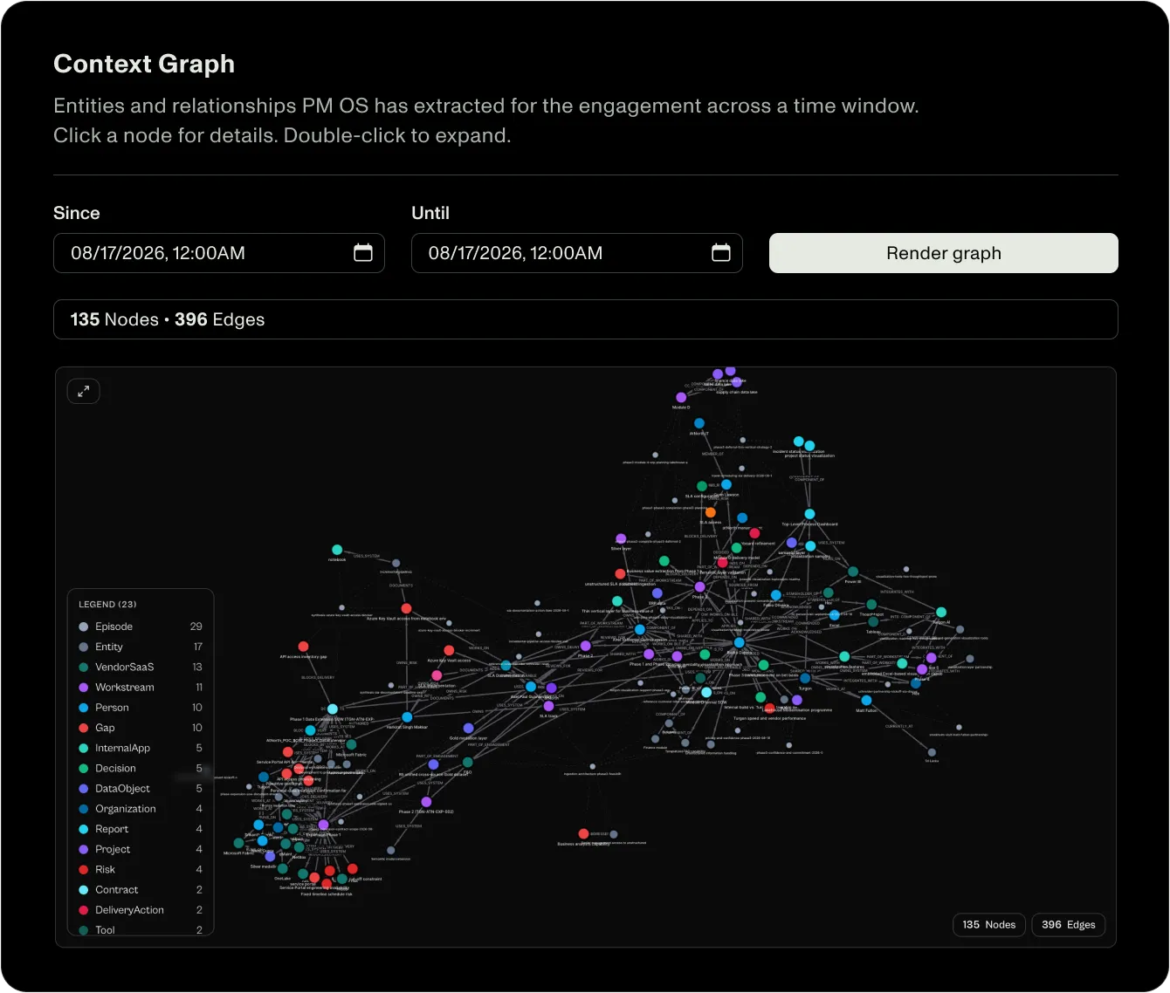Focus the Until date-time field

(577, 253)
